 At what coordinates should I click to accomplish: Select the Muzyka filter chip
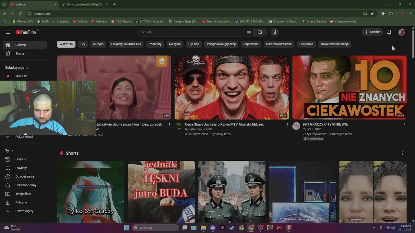pos(98,44)
